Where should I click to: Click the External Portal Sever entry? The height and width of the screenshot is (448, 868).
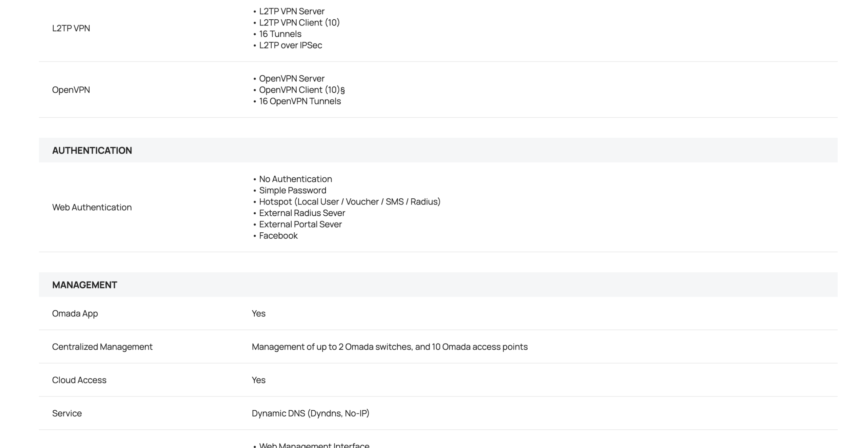(300, 224)
